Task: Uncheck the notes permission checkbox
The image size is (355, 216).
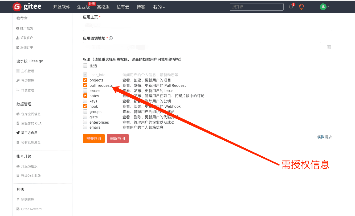Action: click(85, 96)
